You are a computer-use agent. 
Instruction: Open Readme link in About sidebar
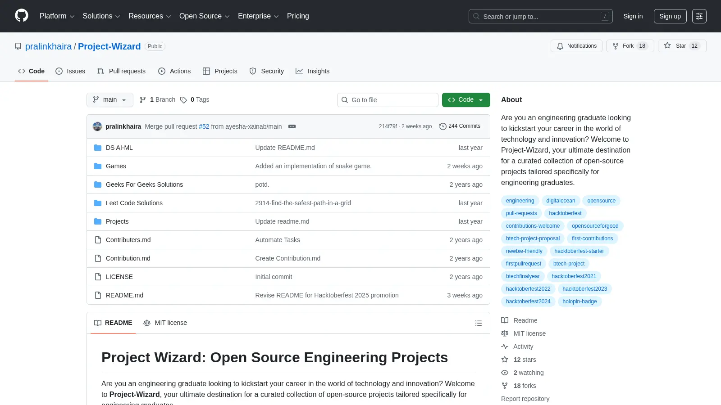point(519,320)
